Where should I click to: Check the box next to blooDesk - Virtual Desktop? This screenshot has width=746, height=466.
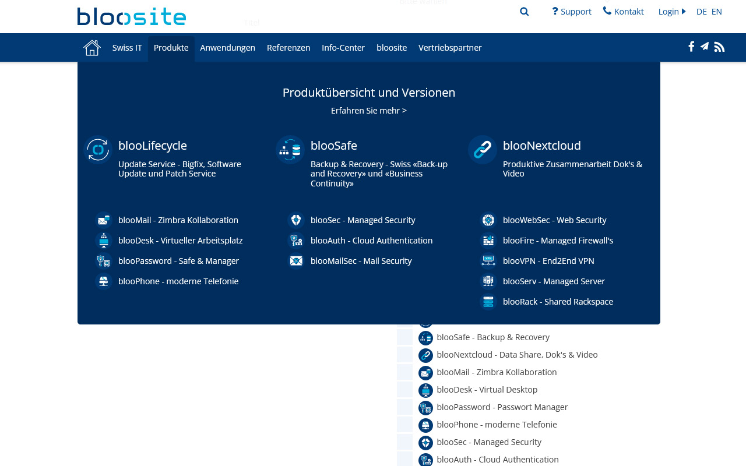tap(405, 390)
